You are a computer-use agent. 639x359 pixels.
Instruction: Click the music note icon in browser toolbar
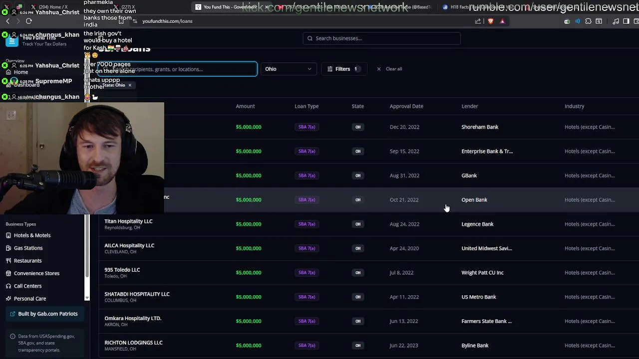(x=616, y=21)
